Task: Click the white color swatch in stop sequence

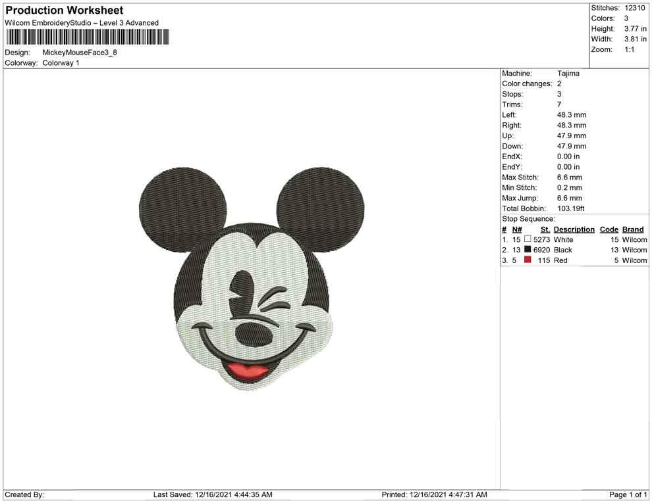Action: [528, 239]
